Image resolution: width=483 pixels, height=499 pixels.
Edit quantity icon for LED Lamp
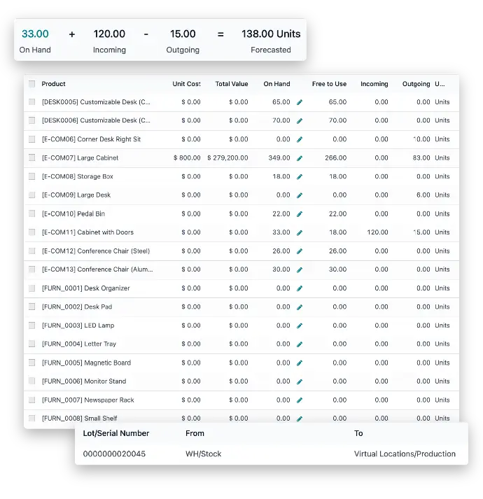tap(300, 325)
